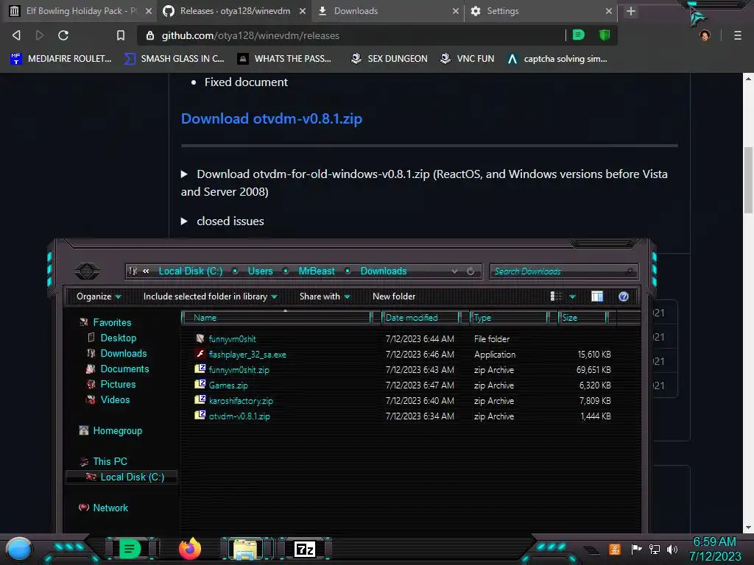The width and height of the screenshot is (754, 565).
Task: Toggle the preview pane icon
Action: pyautogui.click(x=597, y=296)
